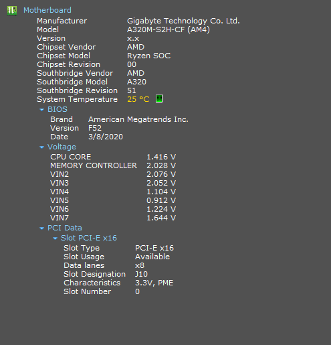Click the Slot Designation value J10
The height and width of the screenshot is (345, 331).
coord(141,274)
